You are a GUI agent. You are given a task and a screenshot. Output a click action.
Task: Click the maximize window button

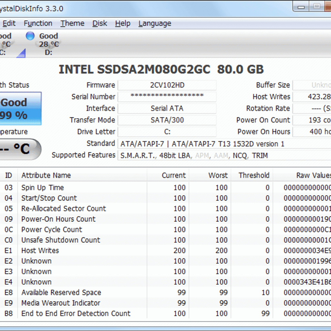(x=317, y=5)
